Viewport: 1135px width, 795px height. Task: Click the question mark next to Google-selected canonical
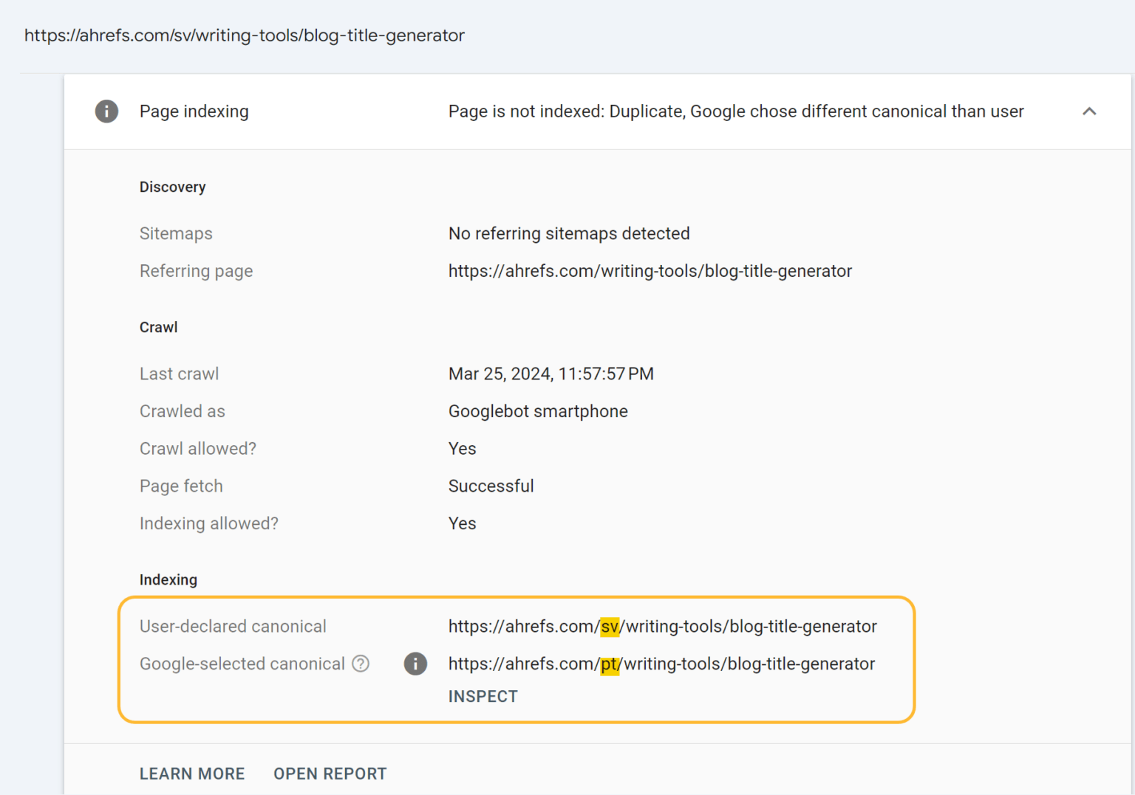click(361, 664)
